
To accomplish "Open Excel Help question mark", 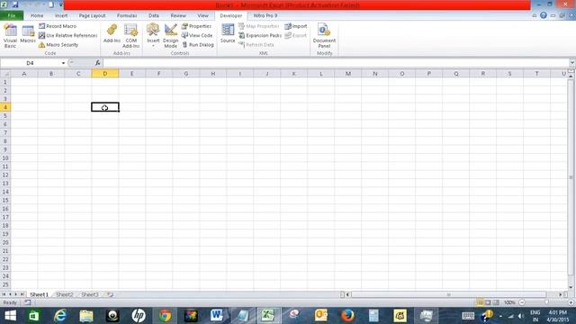I will click(x=544, y=15).
